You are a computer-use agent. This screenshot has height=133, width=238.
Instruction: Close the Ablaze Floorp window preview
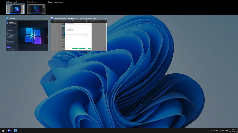[106, 18]
